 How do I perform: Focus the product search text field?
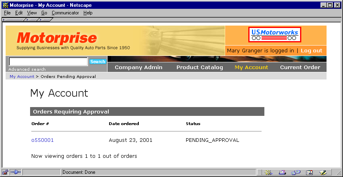point(48,62)
